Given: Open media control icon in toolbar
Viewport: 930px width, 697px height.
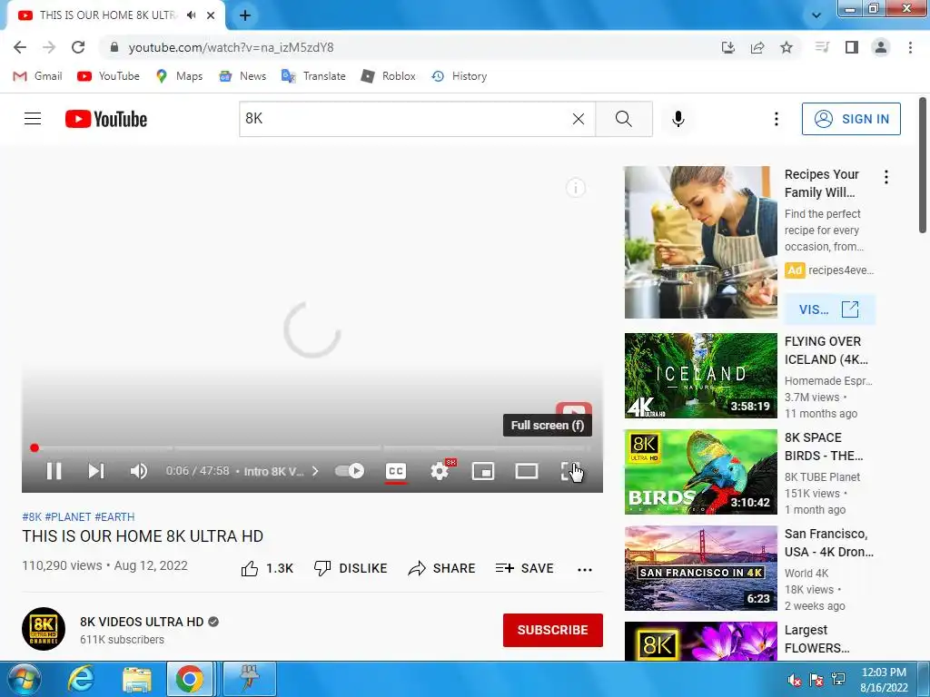Looking at the screenshot, I should tap(822, 47).
